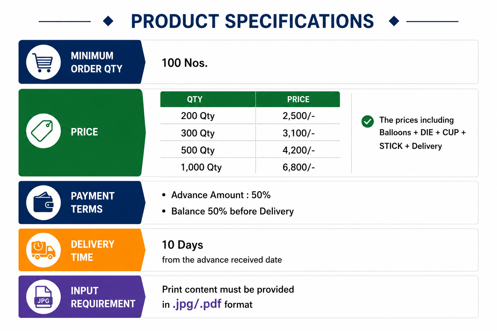Screen dimensions: 497x331
Task: Click the green checkmark beside prices note
Action: click(x=368, y=122)
